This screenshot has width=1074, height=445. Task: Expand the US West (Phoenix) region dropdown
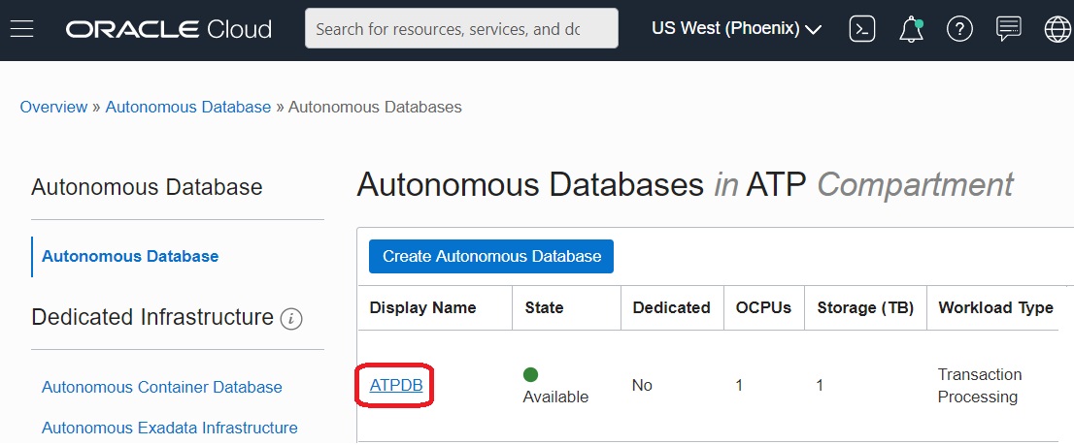[736, 29]
